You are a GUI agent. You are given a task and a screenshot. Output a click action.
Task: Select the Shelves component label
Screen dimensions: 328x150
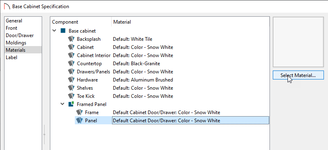[x=85, y=88]
